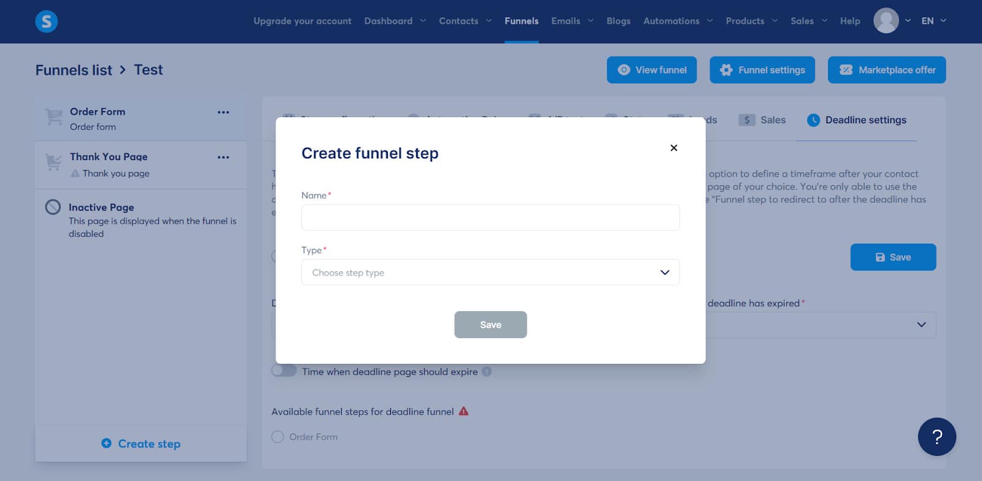Viewport: 982px width, 481px height.
Task: Open the Automations menu
Action: pos(678,21)
